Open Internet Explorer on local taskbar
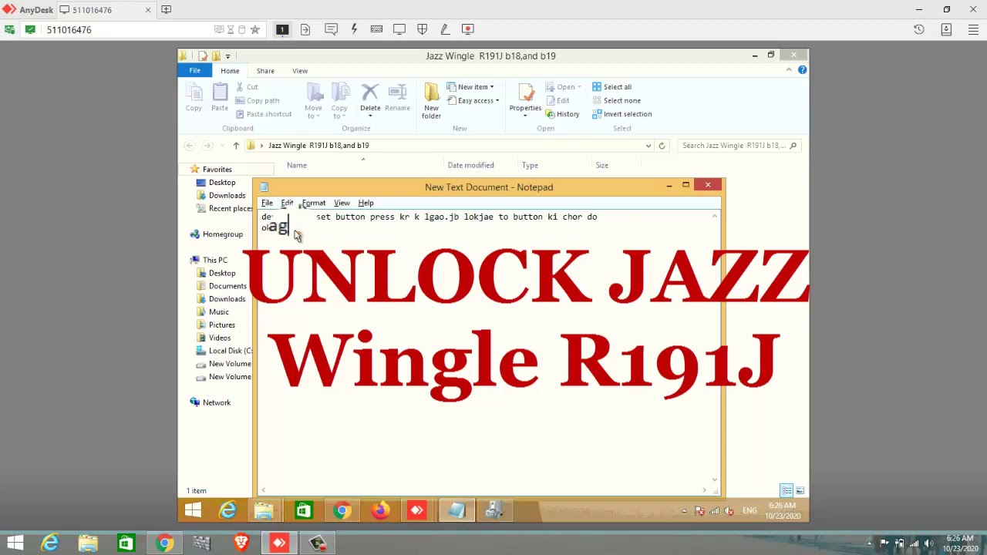Screen dimensions: 987x555 [50, 543]
